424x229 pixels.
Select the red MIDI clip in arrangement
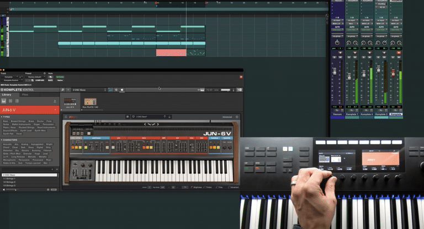[171, 53]
